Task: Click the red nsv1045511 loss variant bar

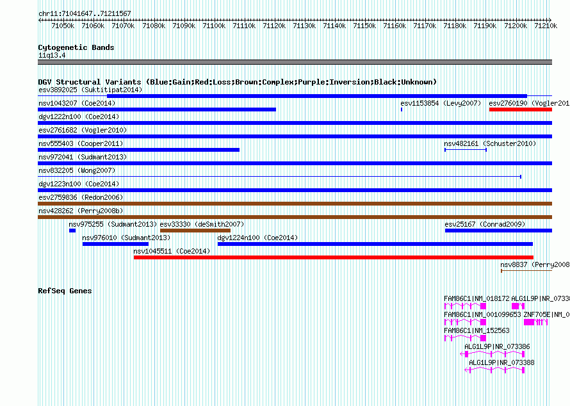Action: [x=333, y=257]
